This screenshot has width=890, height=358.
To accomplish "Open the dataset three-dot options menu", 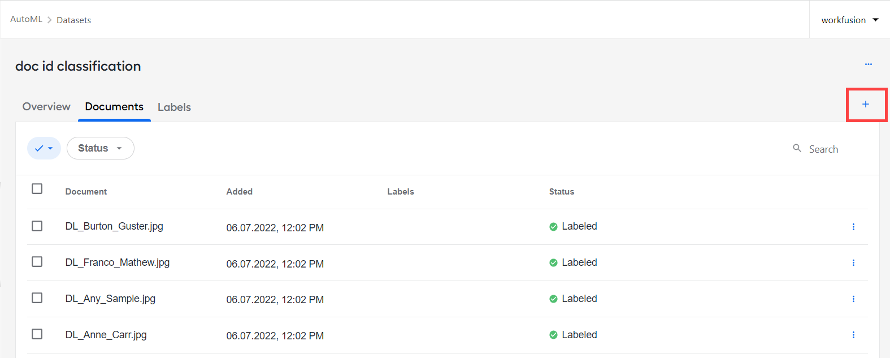I will pos(869,64).
